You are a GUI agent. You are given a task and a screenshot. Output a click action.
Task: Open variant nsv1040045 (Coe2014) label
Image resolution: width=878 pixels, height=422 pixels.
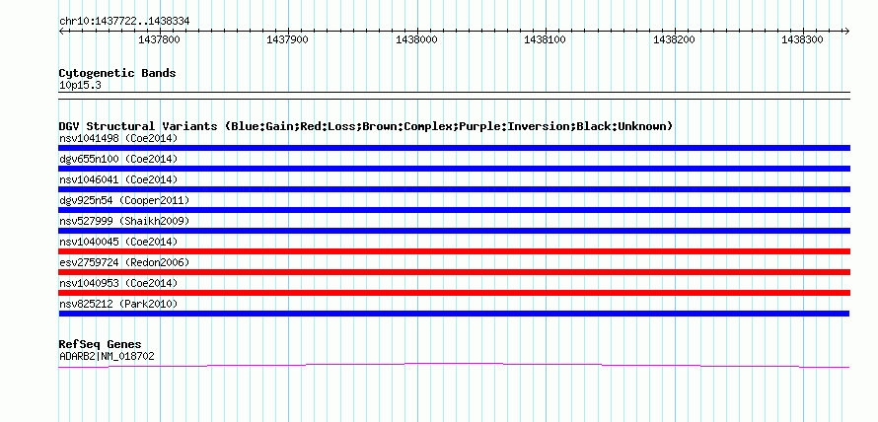[x=118, y=242]
